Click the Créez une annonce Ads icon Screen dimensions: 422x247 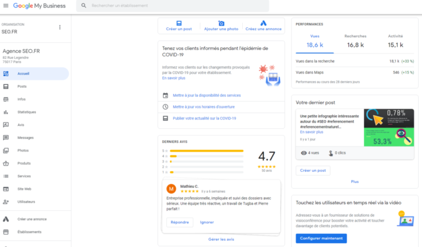(x=264, y=23)
